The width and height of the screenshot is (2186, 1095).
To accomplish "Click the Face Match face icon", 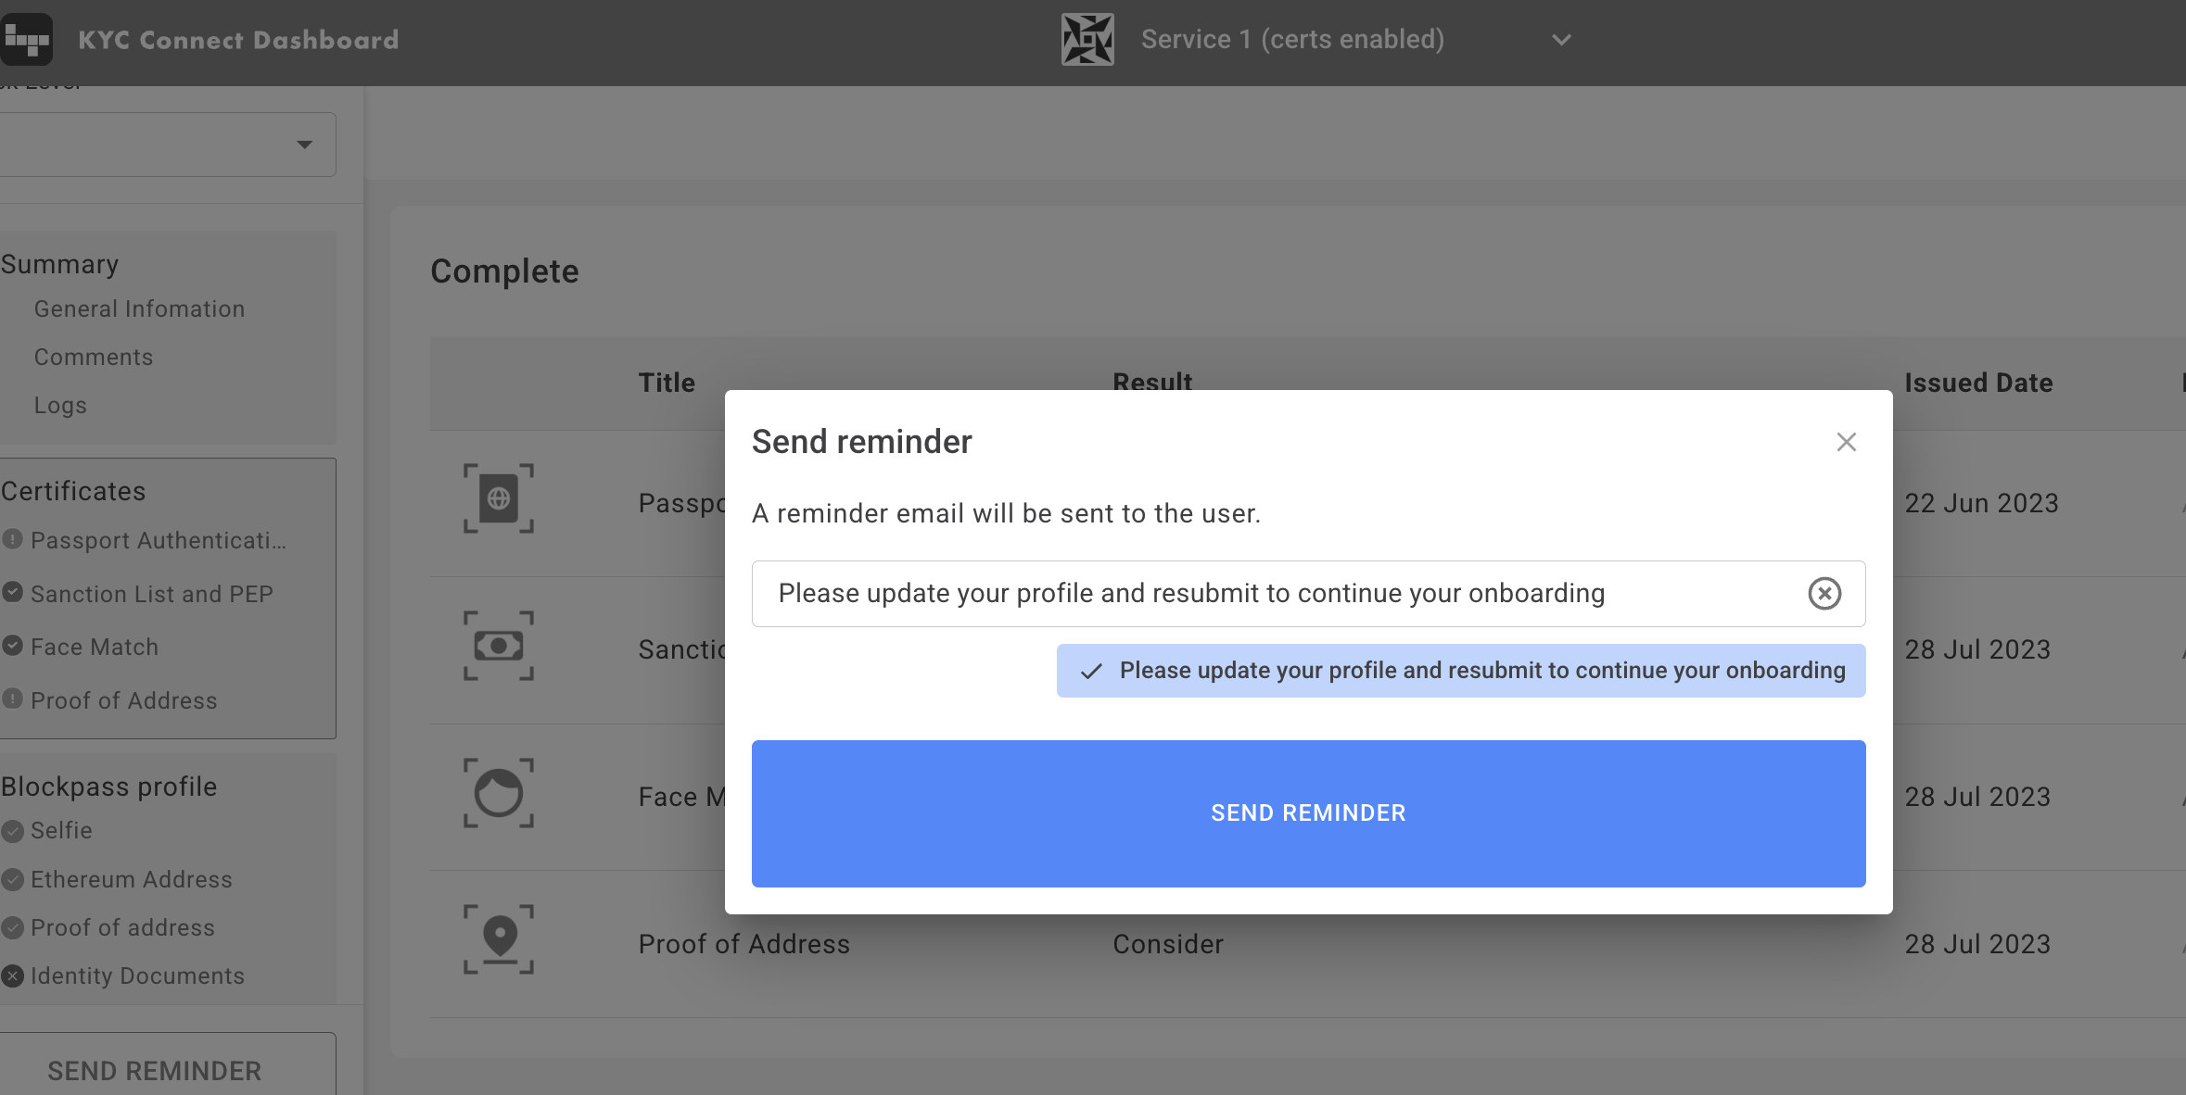I will pos(499,793).
